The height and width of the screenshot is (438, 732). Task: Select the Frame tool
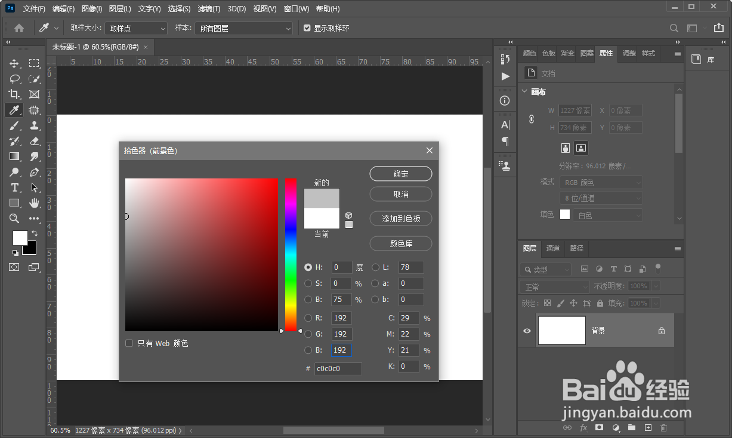pyautogui.click(x=34, y=94)
